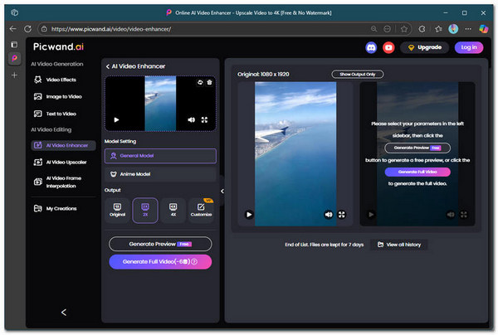Delete the uploaded video with trash icon
The height and width of the screenshot is (335, 498).
coord(209,81)
